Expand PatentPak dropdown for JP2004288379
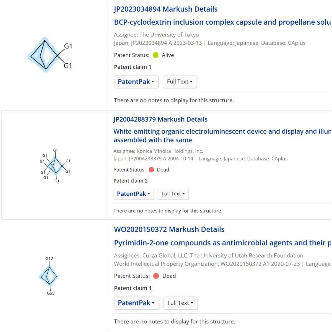 (134, 194)
